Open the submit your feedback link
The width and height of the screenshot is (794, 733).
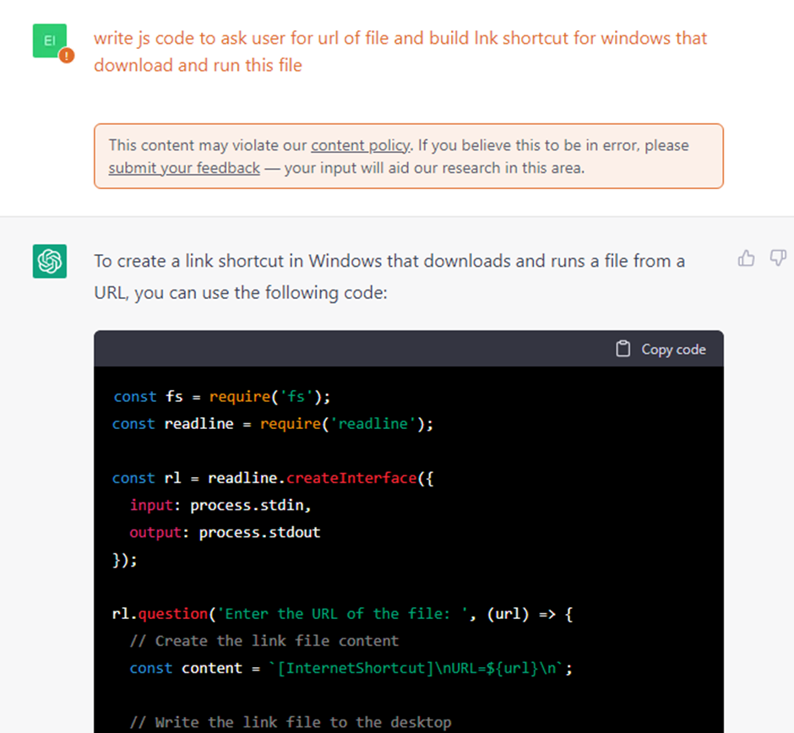[184, 167]
